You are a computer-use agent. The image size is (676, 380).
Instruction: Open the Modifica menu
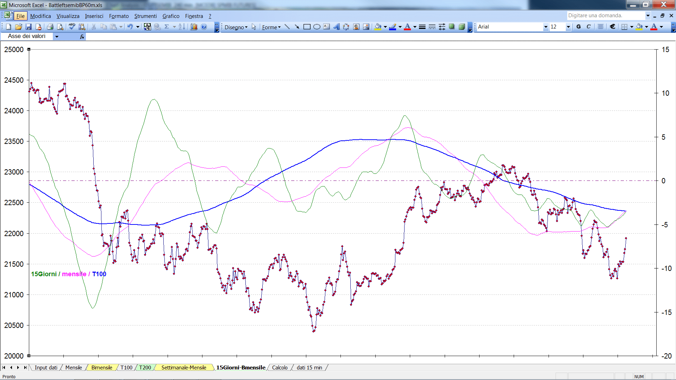[40, 16]
